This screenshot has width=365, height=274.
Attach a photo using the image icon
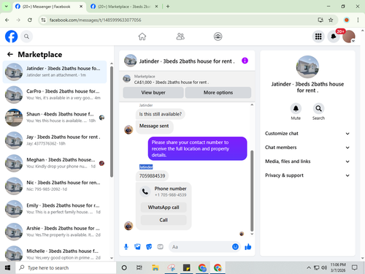(137, 247)
